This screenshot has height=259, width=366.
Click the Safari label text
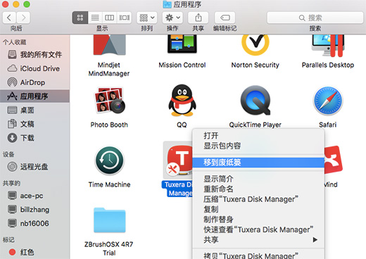pos(328,125)
